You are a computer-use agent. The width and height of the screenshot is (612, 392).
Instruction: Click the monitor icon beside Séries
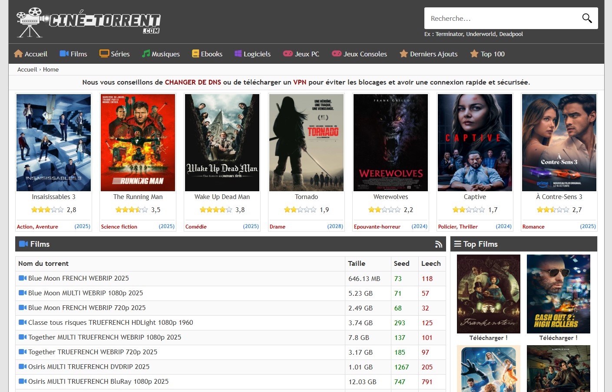tap(104, 54)
